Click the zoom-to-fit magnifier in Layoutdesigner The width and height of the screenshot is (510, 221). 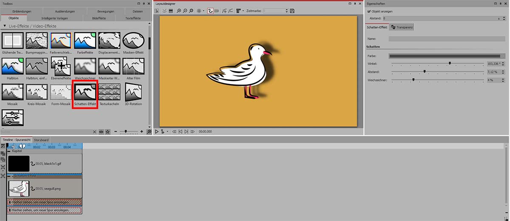(x=192, y=11)
